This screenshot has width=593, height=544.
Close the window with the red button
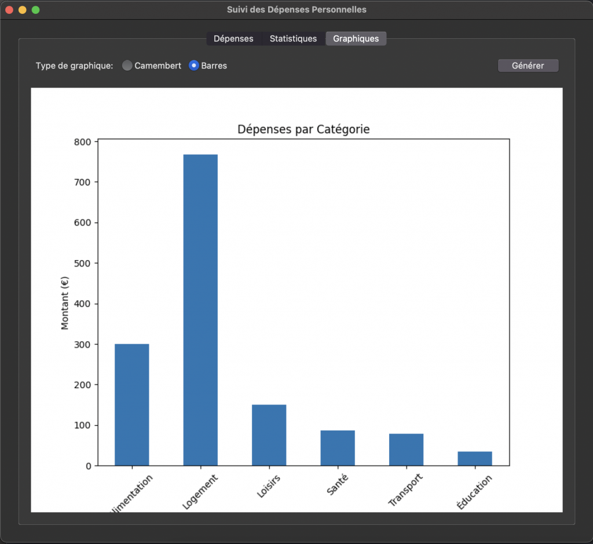coord(9,10)
